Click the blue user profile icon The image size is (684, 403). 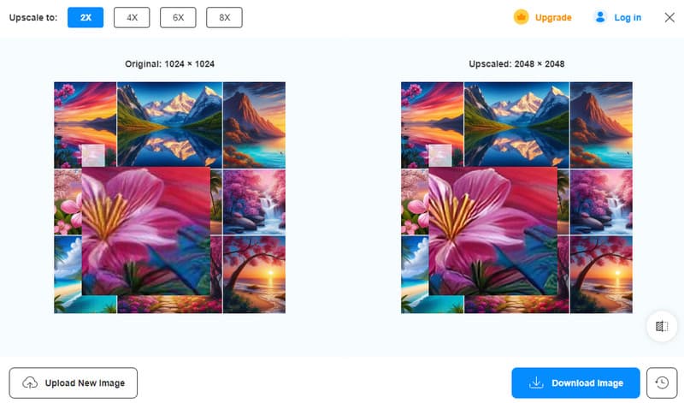coord(600,17)
